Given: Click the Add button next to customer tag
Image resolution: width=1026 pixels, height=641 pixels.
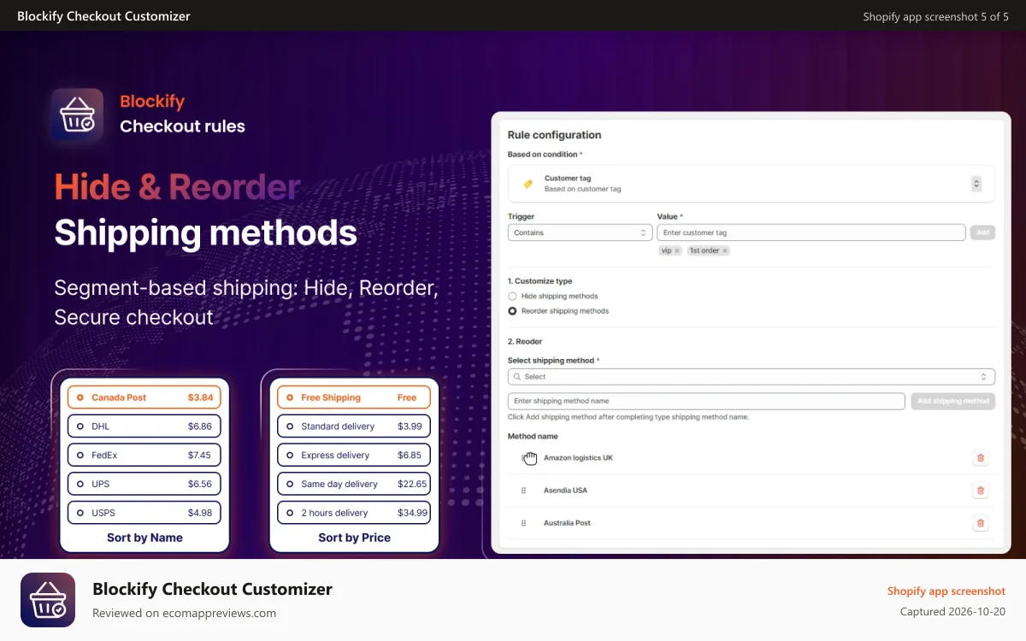Looking at the screenshot, I should 982,232.
